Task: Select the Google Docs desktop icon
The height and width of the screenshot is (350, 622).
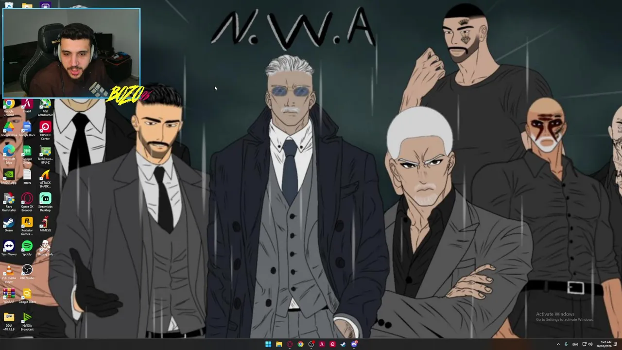Action: point(27,129)
